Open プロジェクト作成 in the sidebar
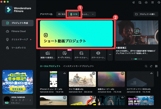The image size is (161, 109). [x=18, y=23]
